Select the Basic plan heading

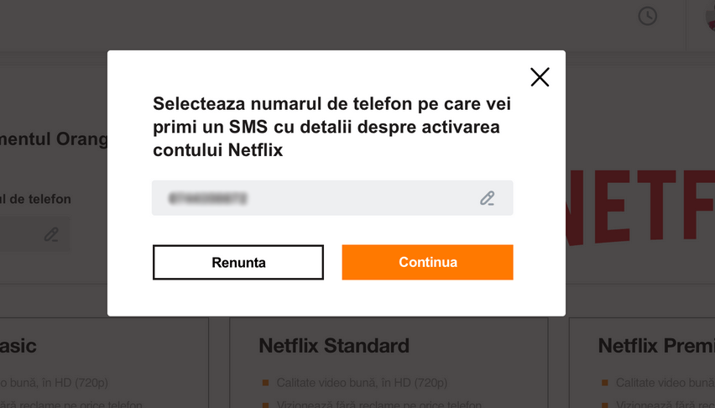point(18,346)
